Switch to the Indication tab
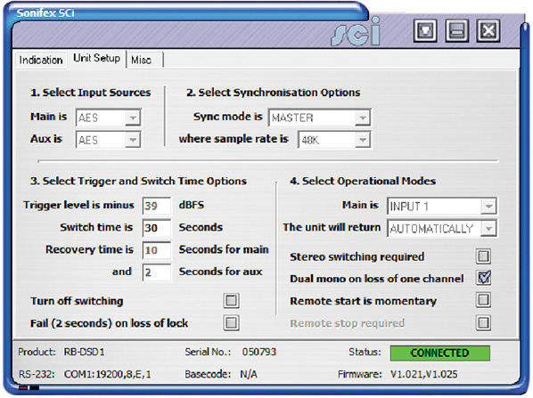 [x=41, y=61]
